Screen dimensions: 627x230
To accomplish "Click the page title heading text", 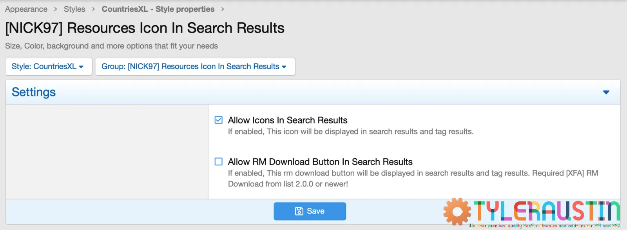I will tap(145, 28).
